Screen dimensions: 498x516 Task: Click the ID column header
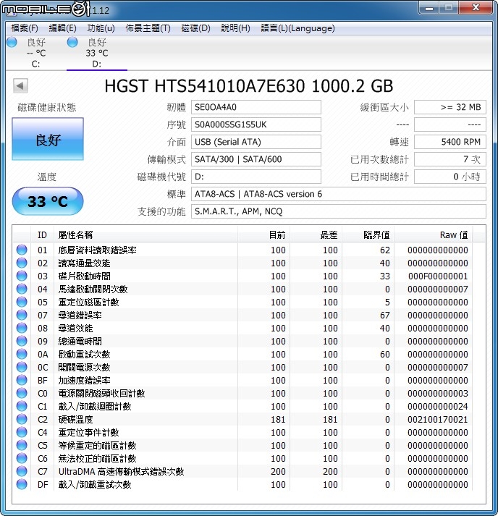(x=42, y=234)
